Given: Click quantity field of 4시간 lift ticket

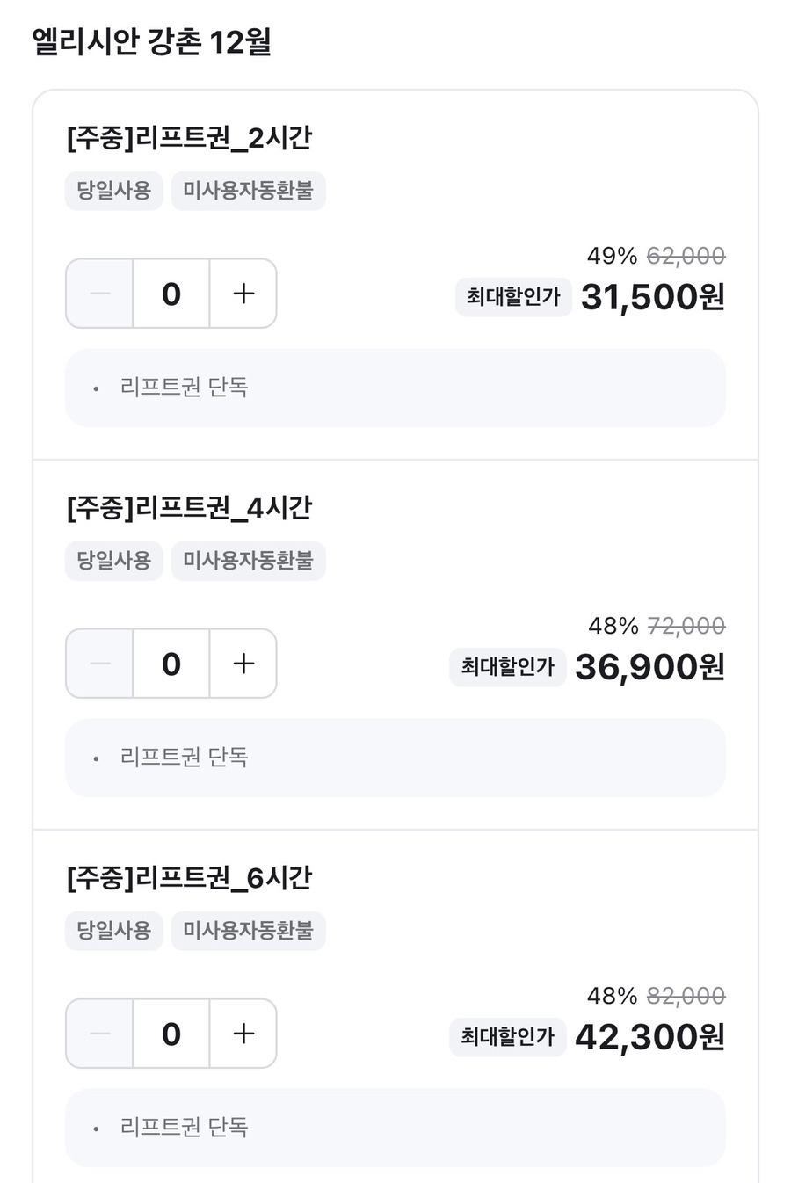Looking at the screenshot, I should [171, 664].
